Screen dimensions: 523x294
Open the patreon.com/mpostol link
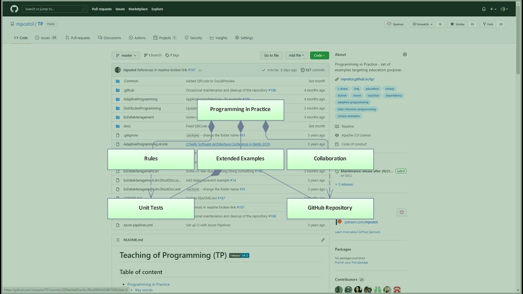[x=361, y=222]
